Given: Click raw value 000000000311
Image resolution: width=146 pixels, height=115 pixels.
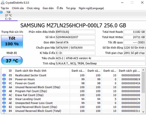Looking at the screenshot, I should pos(131,111).
